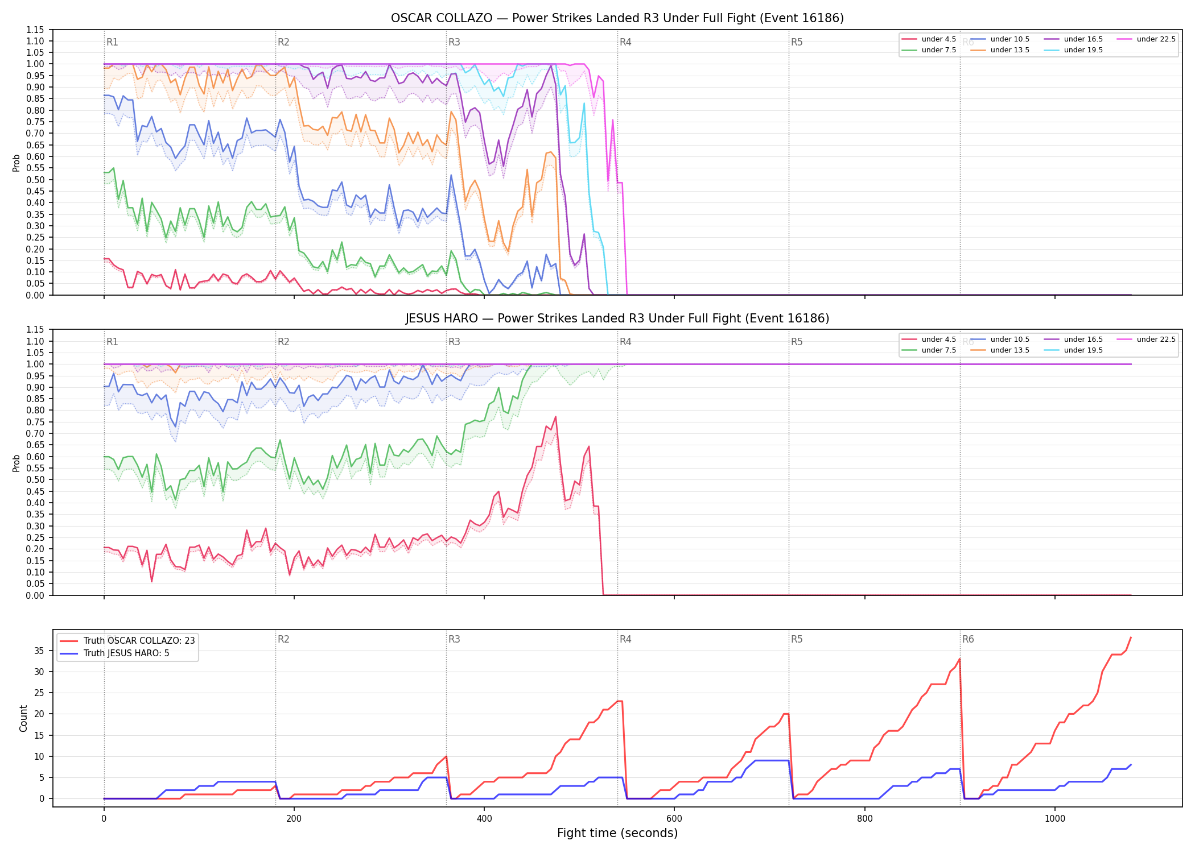This screenshot has width=1195, height=853.
Task: Select 'under 4.5' legend entry in Oscar Collazo chart
Action: click(x=929, y=39)
